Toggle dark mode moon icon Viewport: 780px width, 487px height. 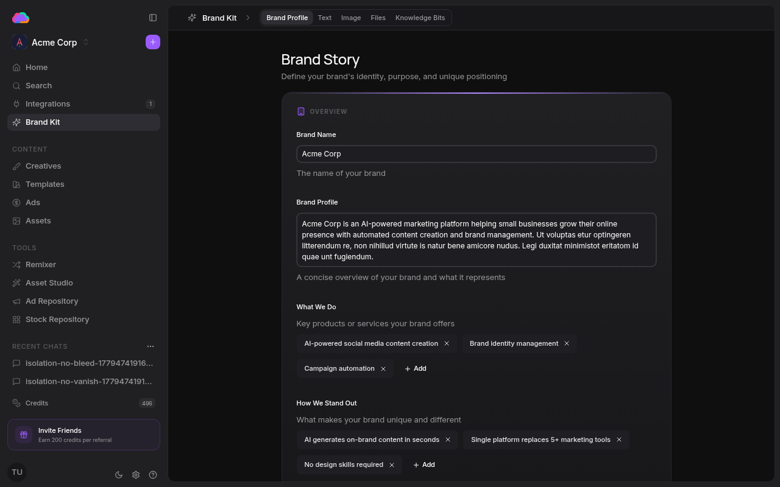coord(119,475)
